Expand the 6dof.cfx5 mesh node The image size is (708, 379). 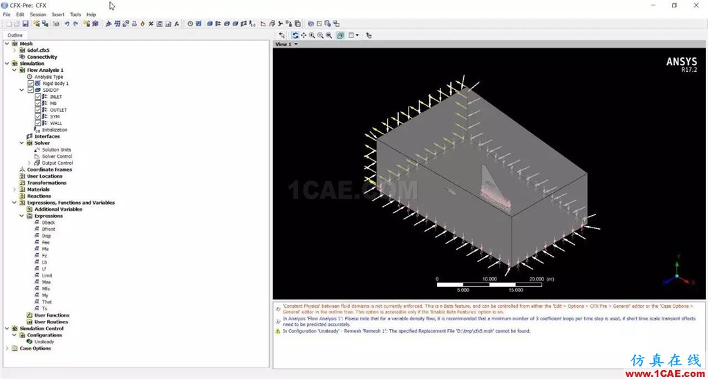pos(15,50)
